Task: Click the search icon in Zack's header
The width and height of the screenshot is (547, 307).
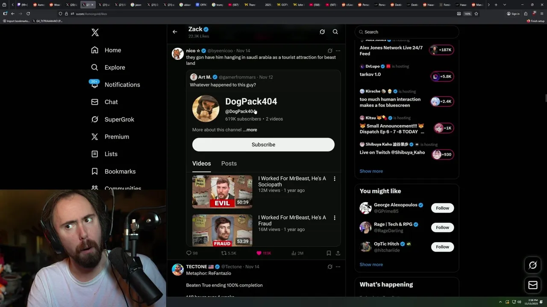Action: coord(335,32)
